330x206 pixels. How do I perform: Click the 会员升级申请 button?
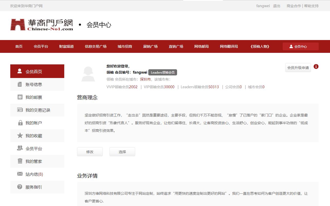tap(298, 67)
